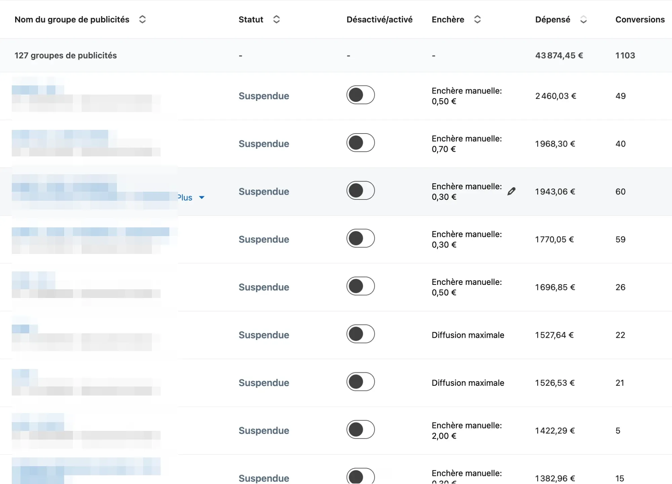
Task: Click Suspendue status in 1527,64 € row
Action: [x=264, y=335]
